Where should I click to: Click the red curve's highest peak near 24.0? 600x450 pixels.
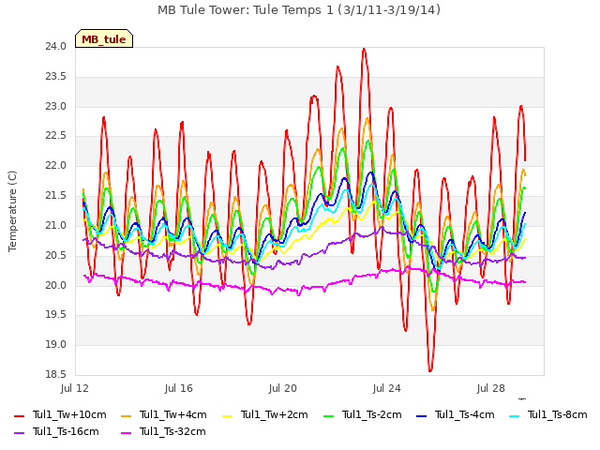(364, 49)
